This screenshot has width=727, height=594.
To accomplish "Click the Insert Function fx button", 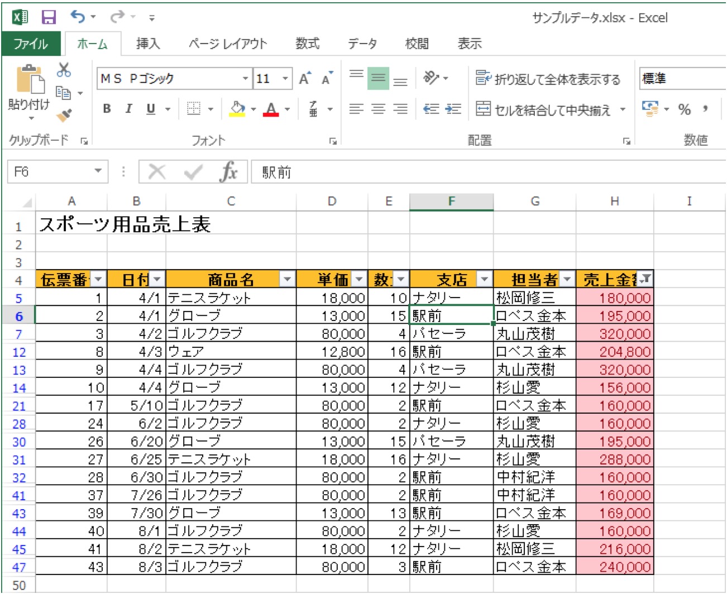I will coord(229,172).
